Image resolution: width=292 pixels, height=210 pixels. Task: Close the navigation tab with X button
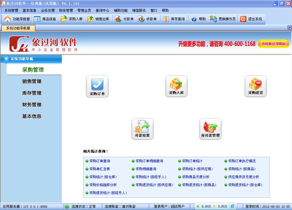(290, 28)
